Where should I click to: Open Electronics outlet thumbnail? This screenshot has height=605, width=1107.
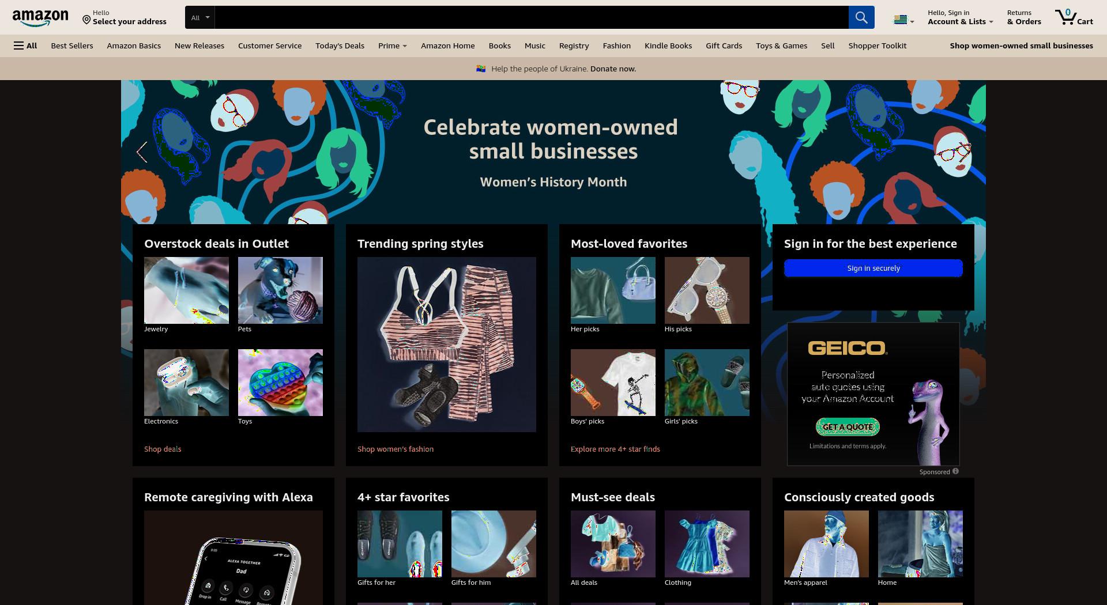pyautogui.click(x=186, y=383)
